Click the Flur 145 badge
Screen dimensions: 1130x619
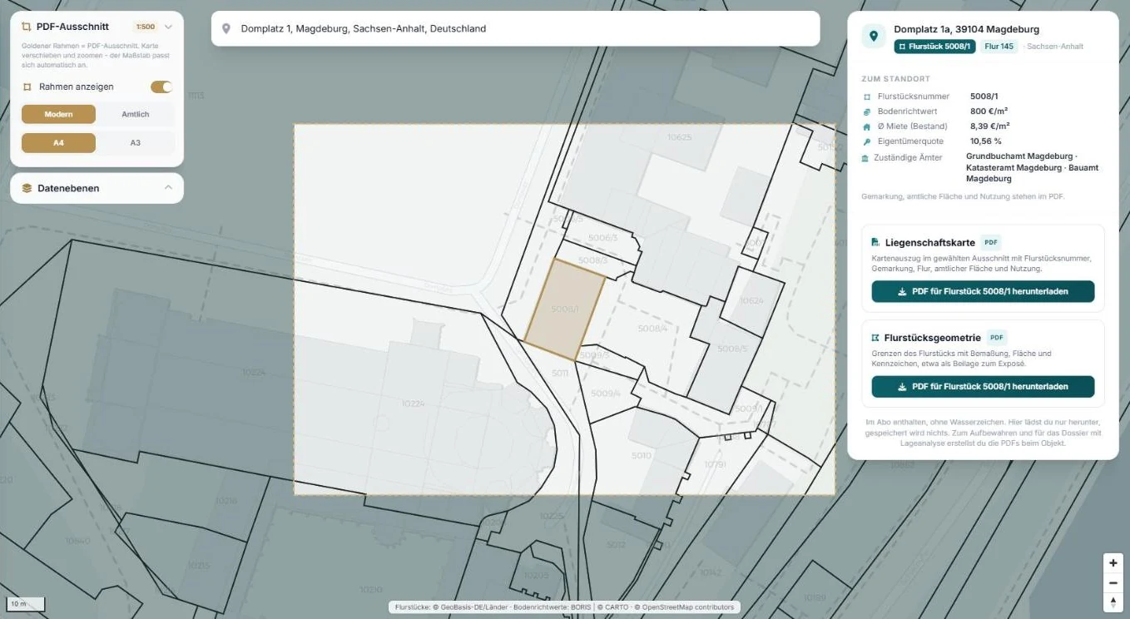(x=999, y=47)
